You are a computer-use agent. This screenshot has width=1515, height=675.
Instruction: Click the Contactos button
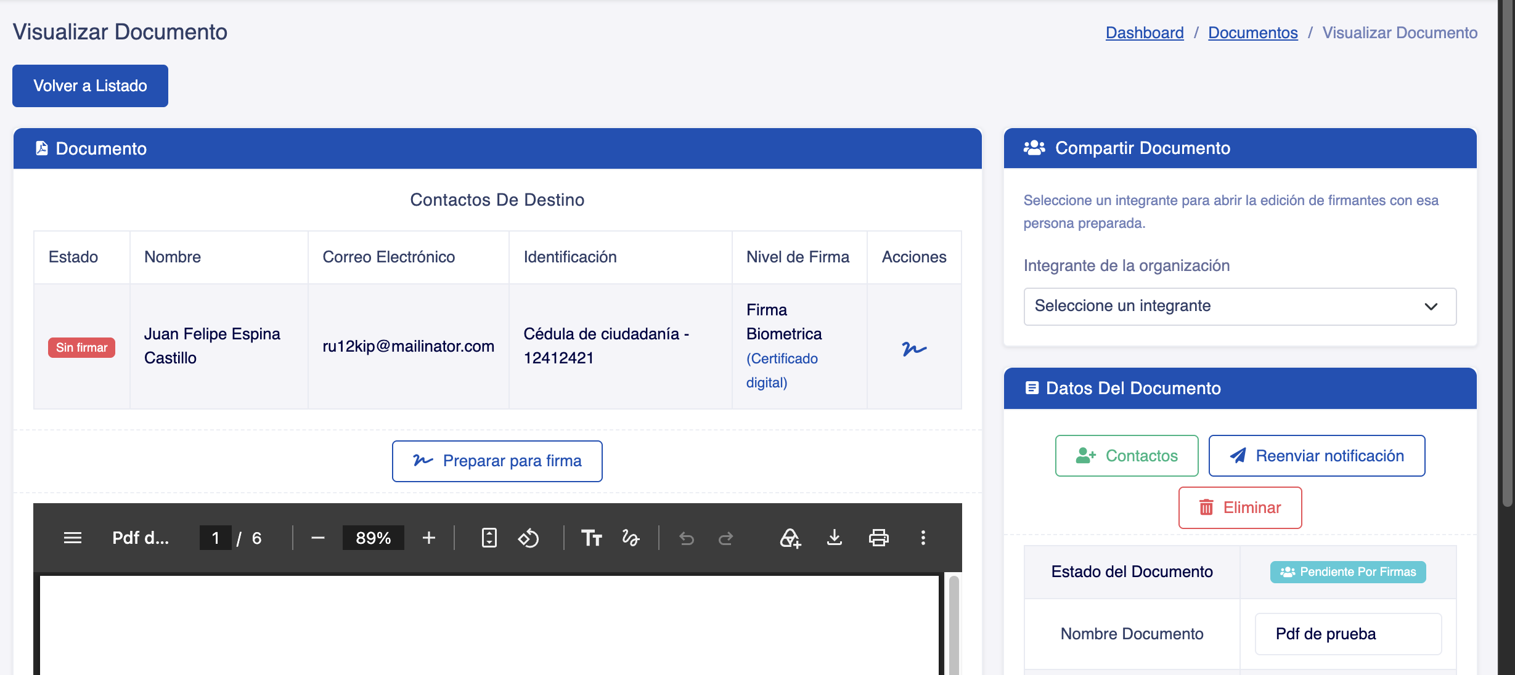click(x=1127, y=456)
